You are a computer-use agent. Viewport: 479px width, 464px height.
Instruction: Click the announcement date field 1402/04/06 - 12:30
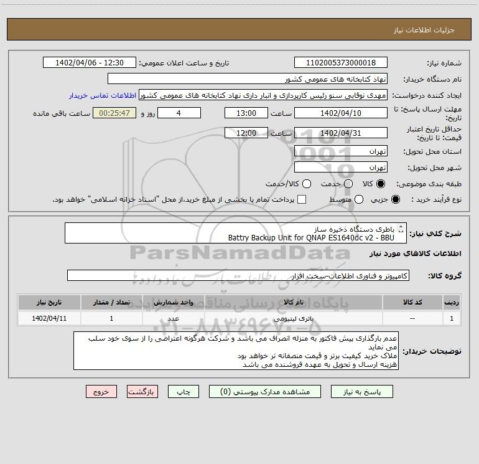(90, 63)
